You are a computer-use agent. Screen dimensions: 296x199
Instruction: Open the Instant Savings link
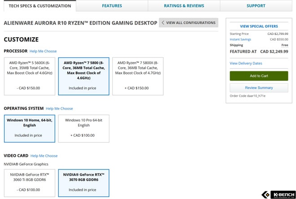(240, 39)
